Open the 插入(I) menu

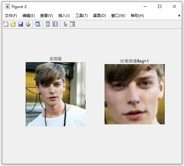[x=64, y=16]
